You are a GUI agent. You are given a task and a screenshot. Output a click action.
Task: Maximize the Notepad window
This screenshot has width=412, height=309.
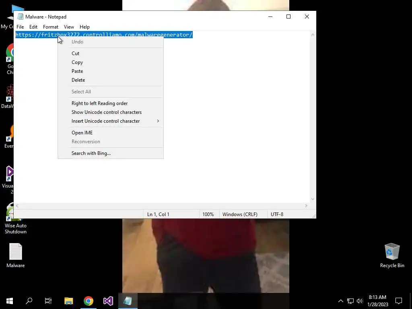click(288, 16)
